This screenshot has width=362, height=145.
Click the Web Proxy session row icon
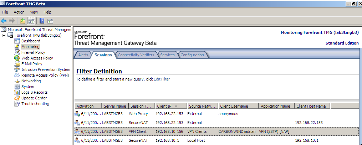pyautogui.click(x=77, y=114)
